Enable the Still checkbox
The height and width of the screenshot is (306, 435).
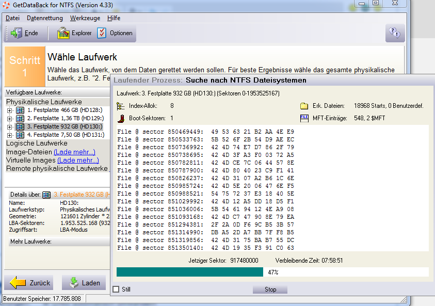[x=116, y=289]
